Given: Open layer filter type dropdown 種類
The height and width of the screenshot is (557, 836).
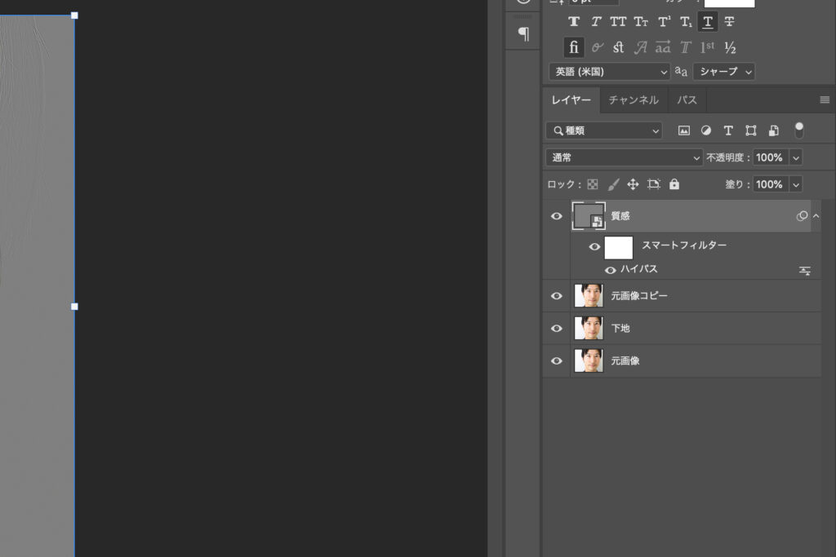Looking at the screenshot, I should pyautogui.click(x=603, y=130).
